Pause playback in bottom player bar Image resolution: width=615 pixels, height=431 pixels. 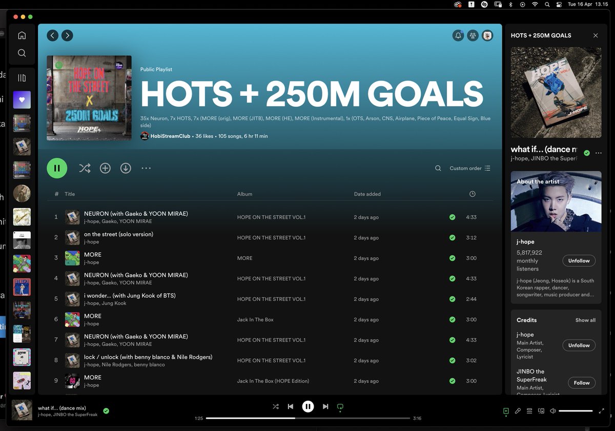307,406
